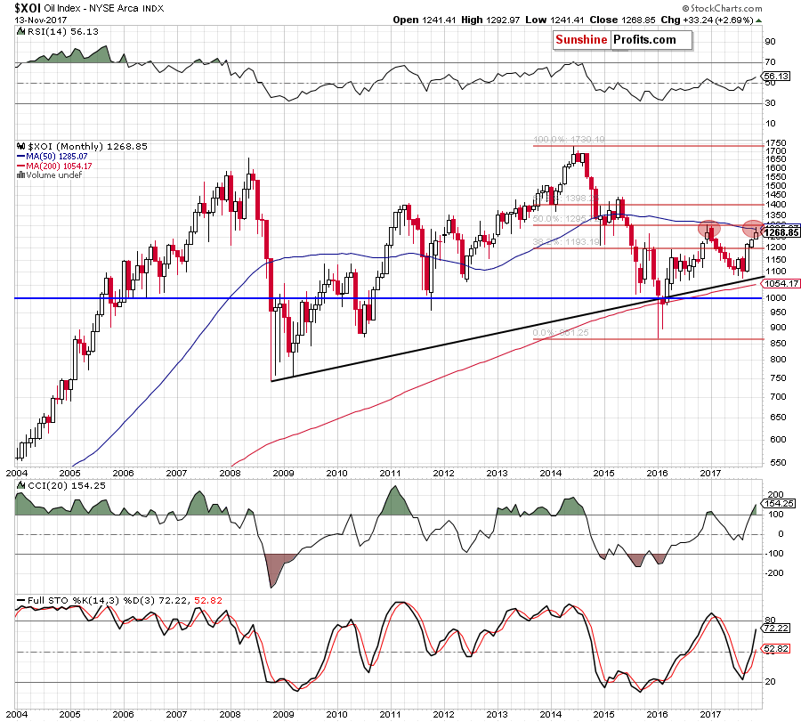
Task: Click the 100.0%: 1730.10 Fibonacci label
Action: (569, 140)
